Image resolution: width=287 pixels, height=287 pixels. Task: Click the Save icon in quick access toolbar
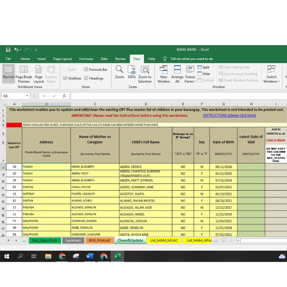8,50
